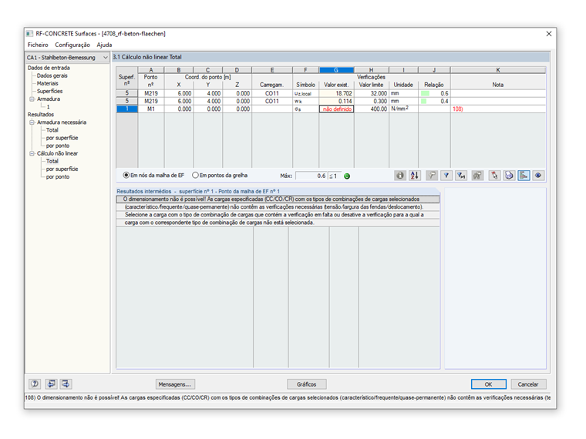Collapse the Armadura tree node
Viewport: 586px width, 439px height.
coord(32,99)
